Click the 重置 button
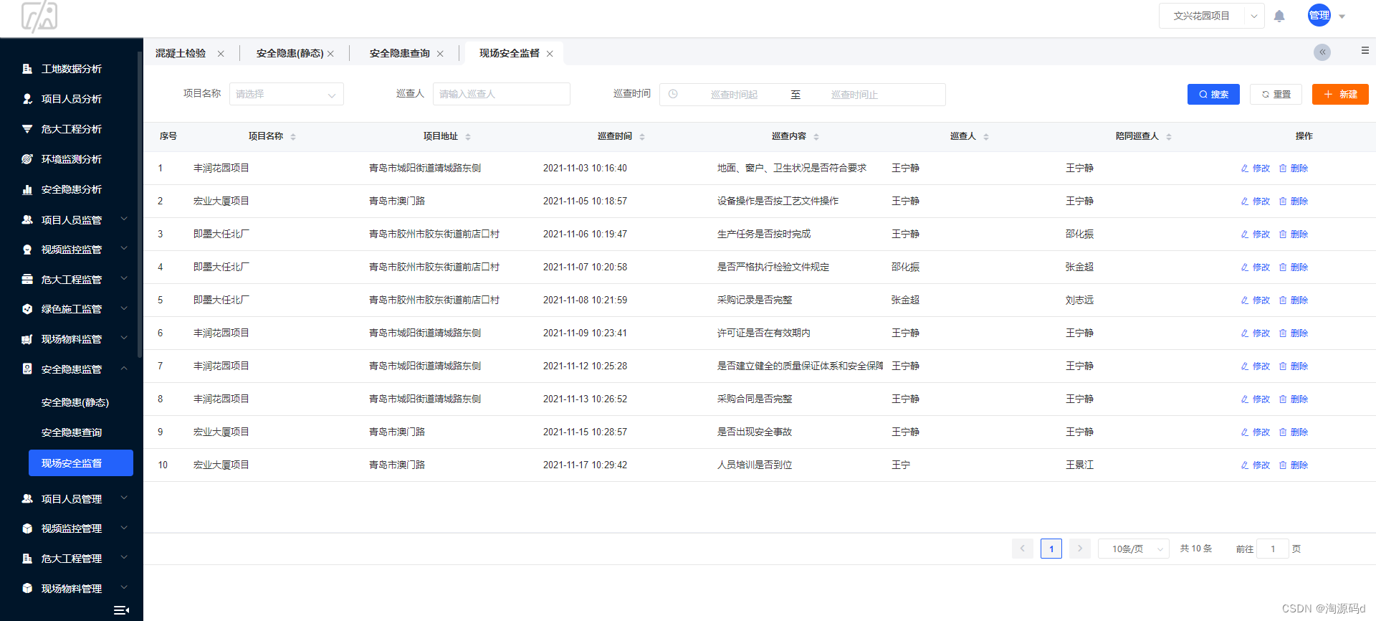 click(x=1276, y=94)
